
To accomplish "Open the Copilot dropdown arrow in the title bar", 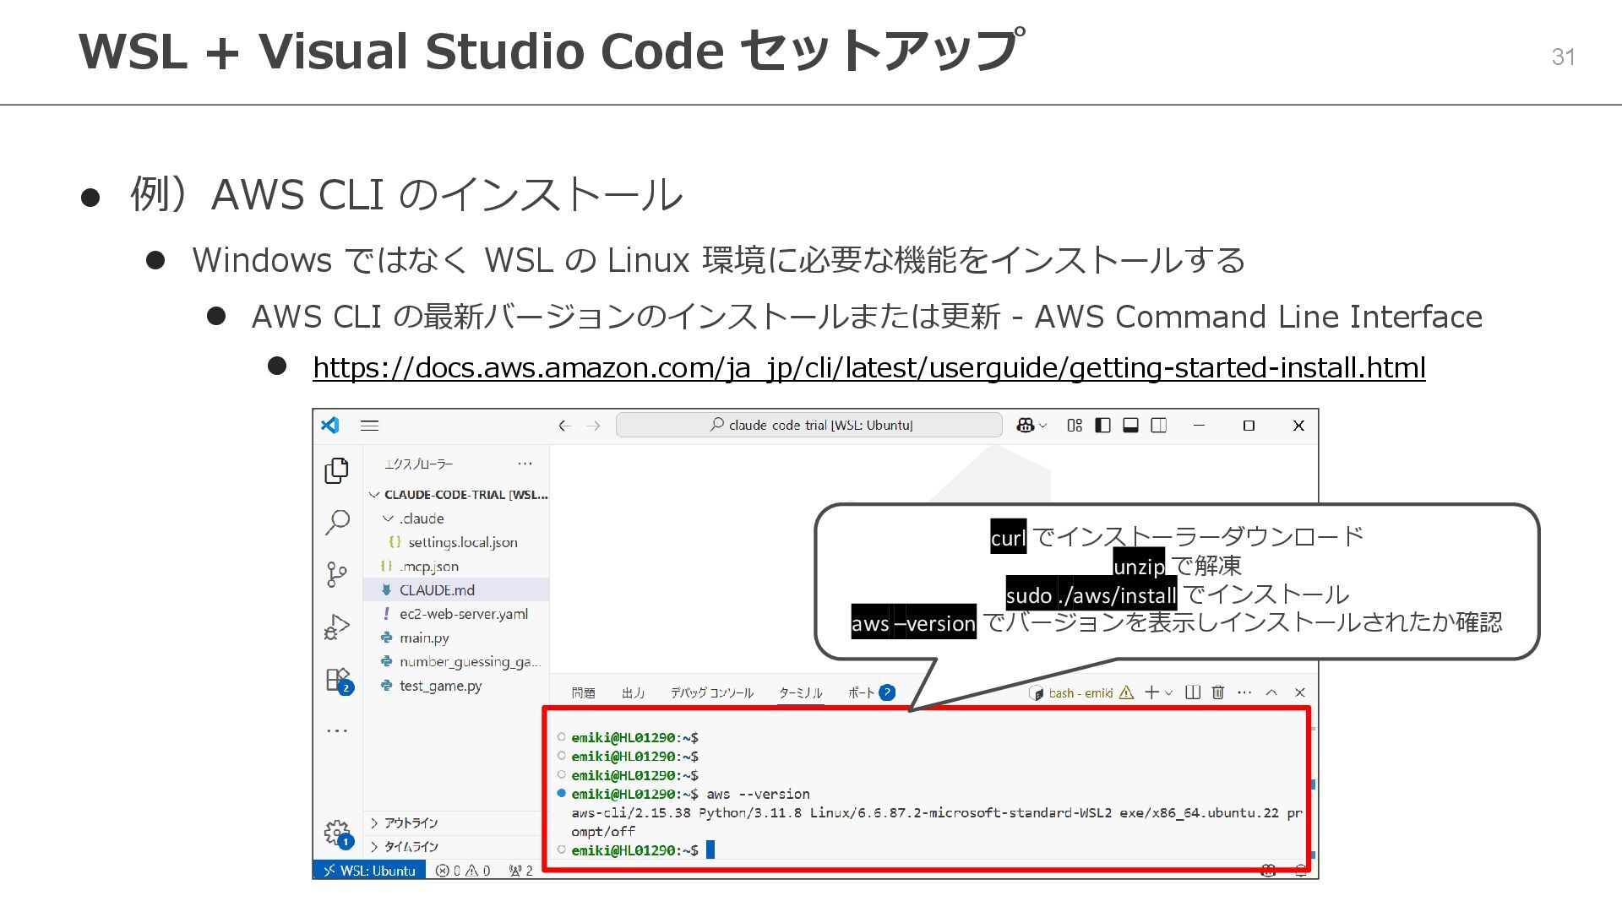I will coord(1043,426).
